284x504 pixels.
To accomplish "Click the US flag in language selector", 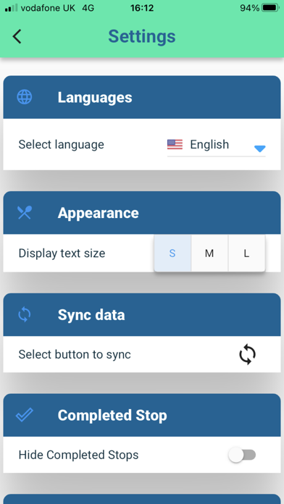I will click(x=175, y=144).
